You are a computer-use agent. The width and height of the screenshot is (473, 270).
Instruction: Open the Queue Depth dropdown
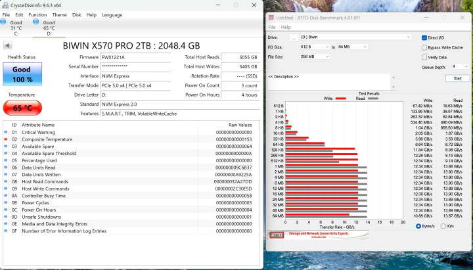point(460,66)
